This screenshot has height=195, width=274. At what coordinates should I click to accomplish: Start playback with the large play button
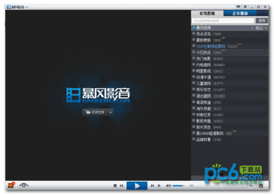click(x=137, y=185)
